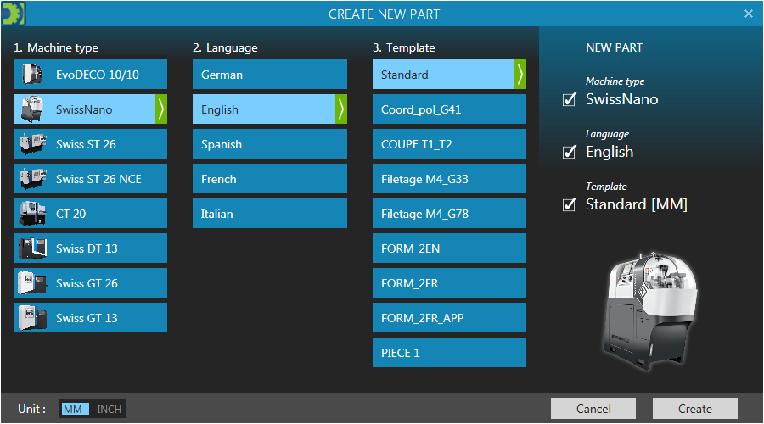Choose Swiss DT 13 machine
This screenshot has height=424, width=764.
tap(90, 248)
